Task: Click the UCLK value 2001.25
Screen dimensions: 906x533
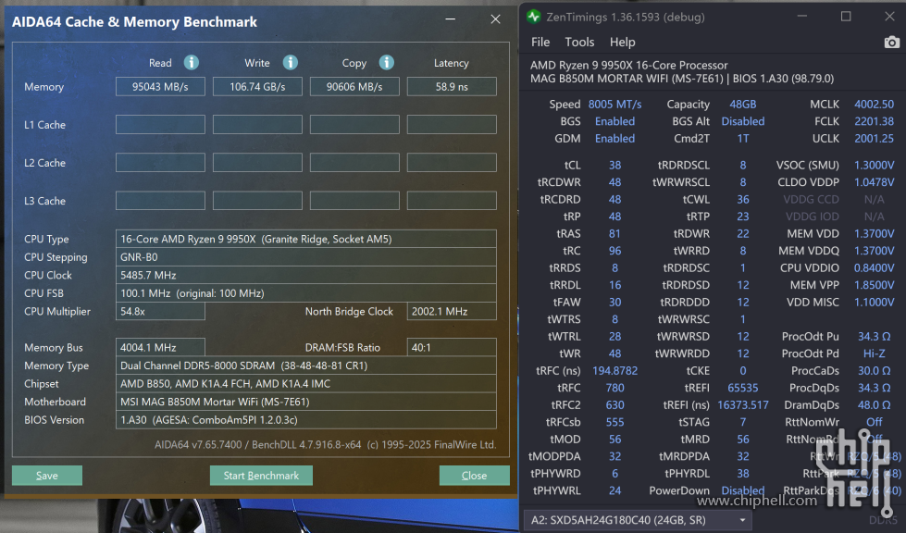Action: pos(874,139)
